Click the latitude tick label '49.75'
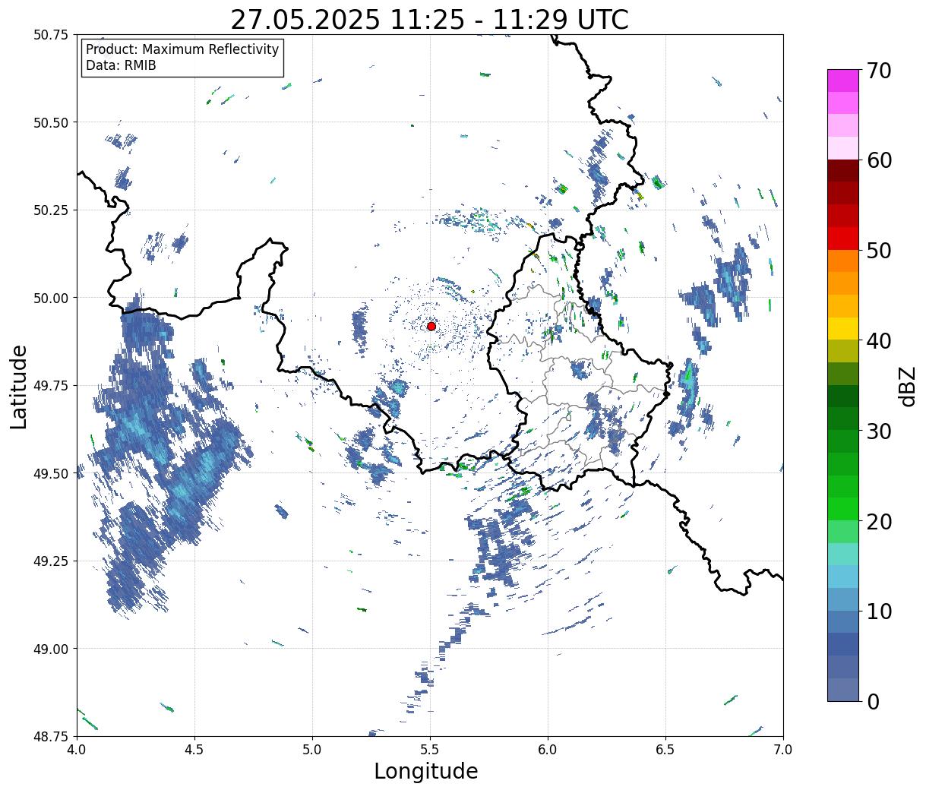926x790 pixels. (x=51, y=386)
